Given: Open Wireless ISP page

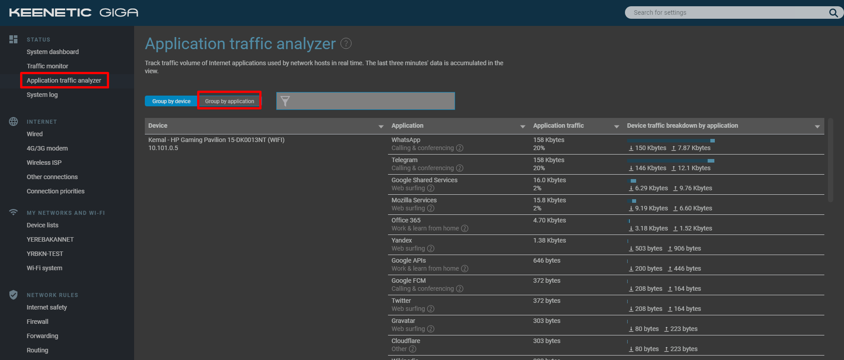Looking at the screenshot, I should coord(44,163).
